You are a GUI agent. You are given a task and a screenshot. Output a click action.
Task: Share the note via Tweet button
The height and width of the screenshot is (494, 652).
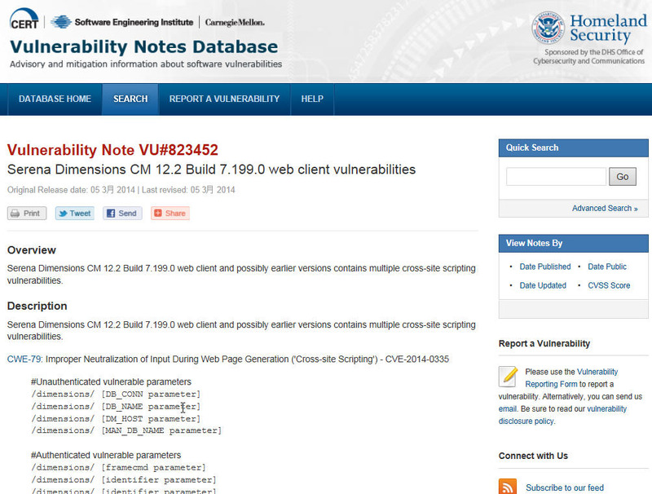point(74,214)
